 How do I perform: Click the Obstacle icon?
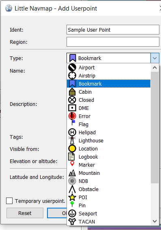click(72, 189)
